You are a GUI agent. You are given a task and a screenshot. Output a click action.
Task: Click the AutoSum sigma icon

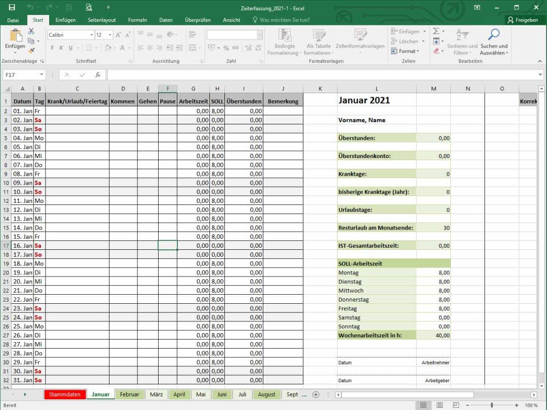(x=436, y=30)
